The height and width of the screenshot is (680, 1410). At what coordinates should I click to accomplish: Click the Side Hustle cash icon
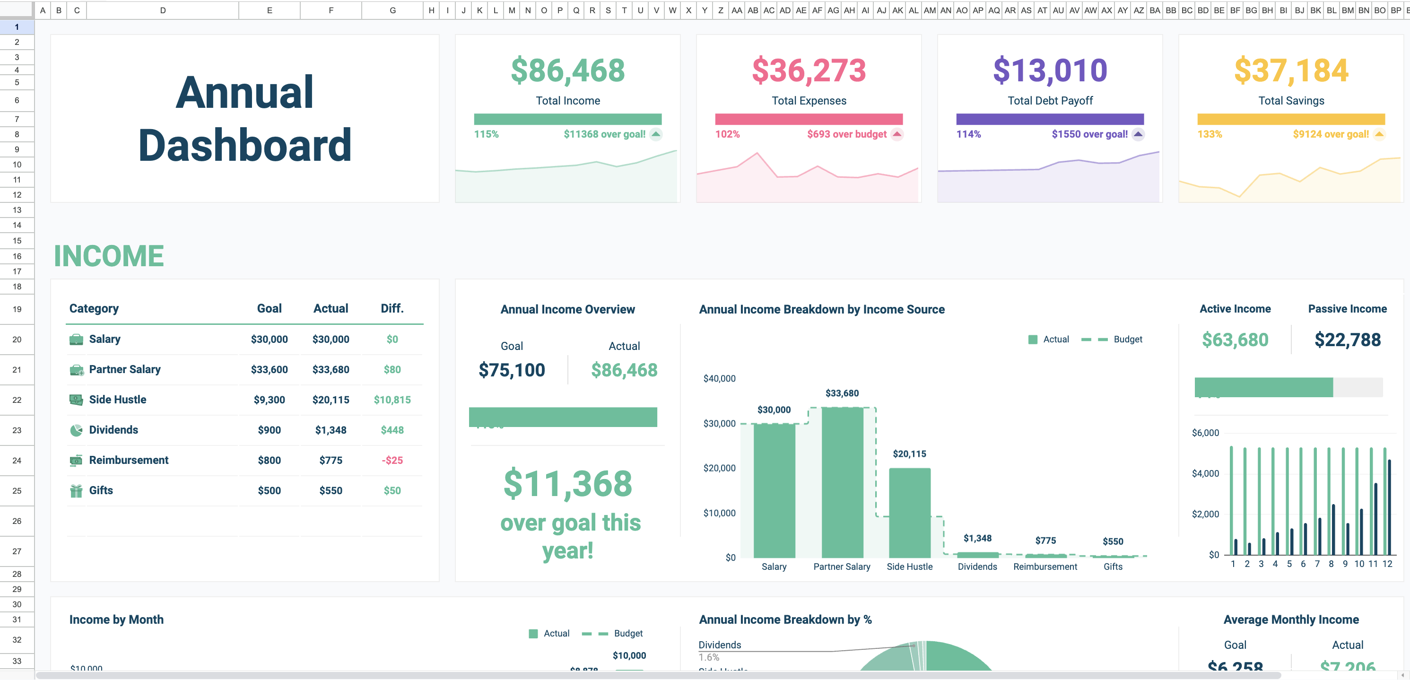[76, 400]
